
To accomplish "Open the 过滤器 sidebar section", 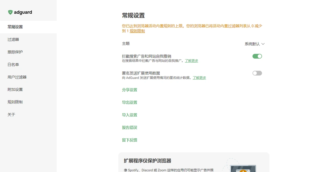I will [x=28, y=40].
